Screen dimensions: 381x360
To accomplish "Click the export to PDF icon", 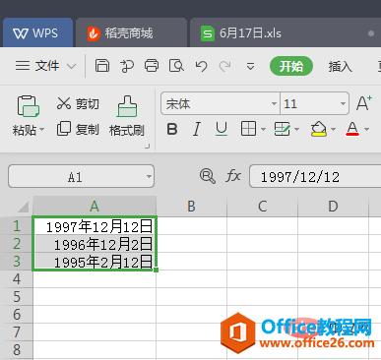I will [x=127, y=66].
